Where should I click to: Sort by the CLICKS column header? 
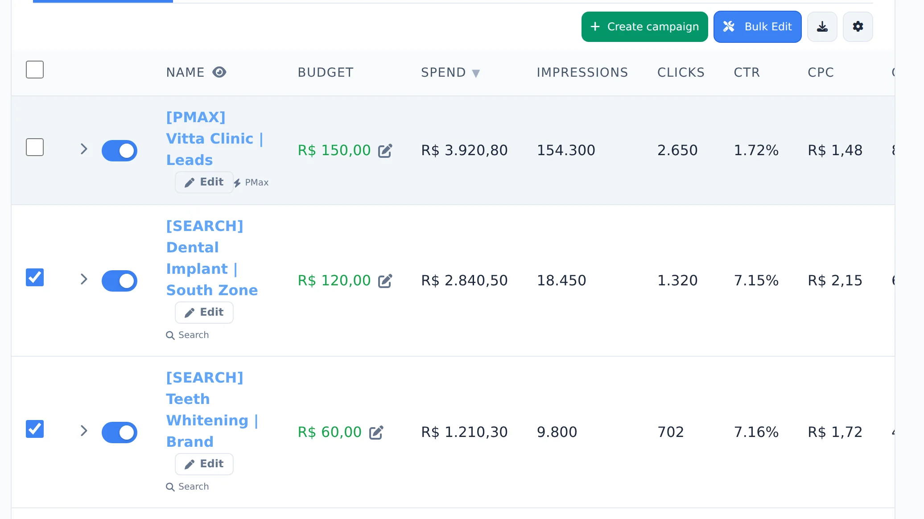point(681,72)
